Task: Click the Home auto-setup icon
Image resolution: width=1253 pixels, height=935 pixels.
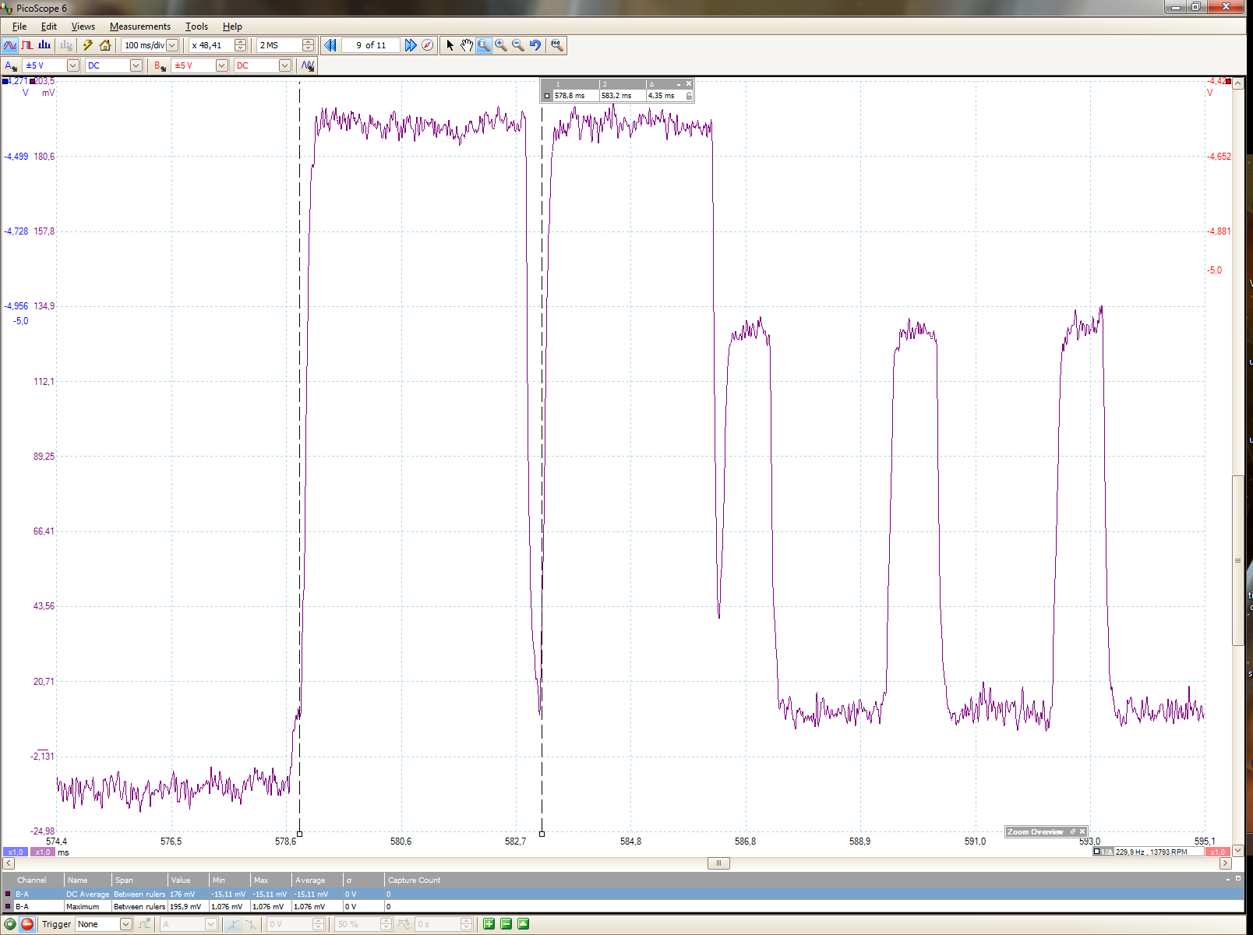Action: point(105,45)
